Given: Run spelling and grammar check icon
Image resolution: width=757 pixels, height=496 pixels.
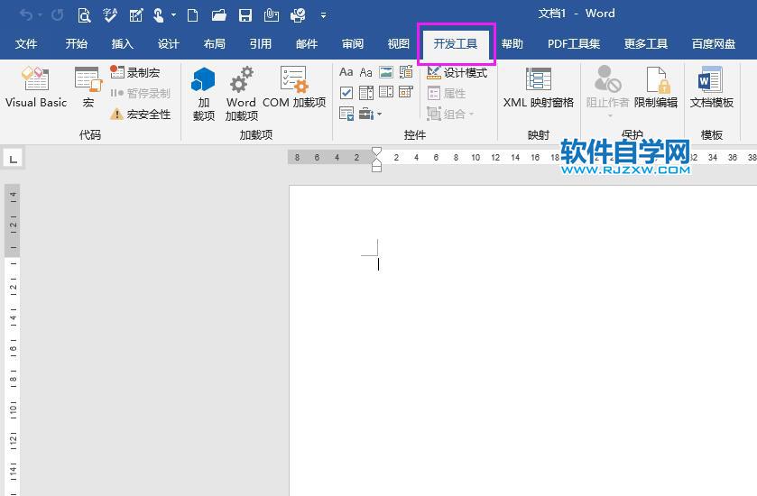Looking at the screenshot, I should pyautogui.click(x=110, y=15).
